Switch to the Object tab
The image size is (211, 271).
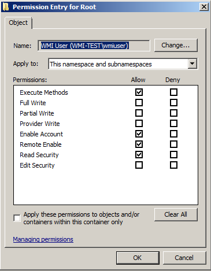point(18,23)
